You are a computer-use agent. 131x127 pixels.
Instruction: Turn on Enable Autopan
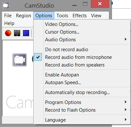82,75
